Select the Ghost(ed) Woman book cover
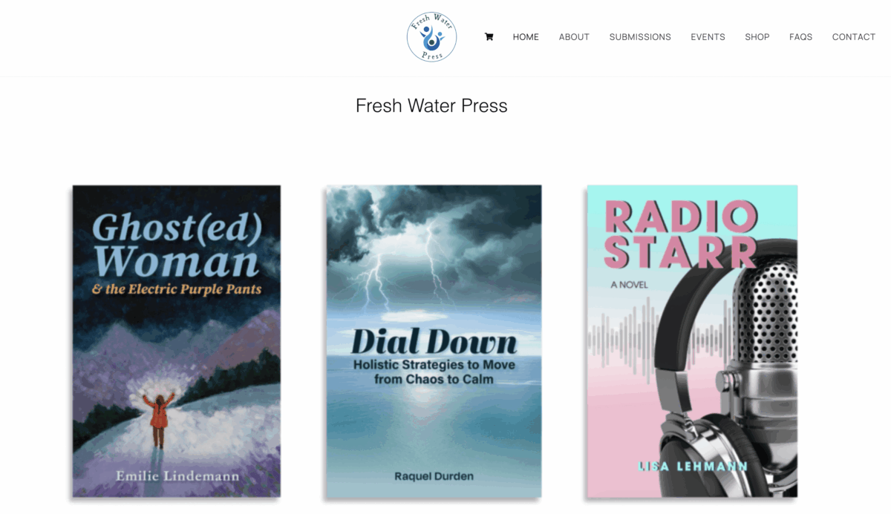The image size is (891, 514). [x=177, y=340]
